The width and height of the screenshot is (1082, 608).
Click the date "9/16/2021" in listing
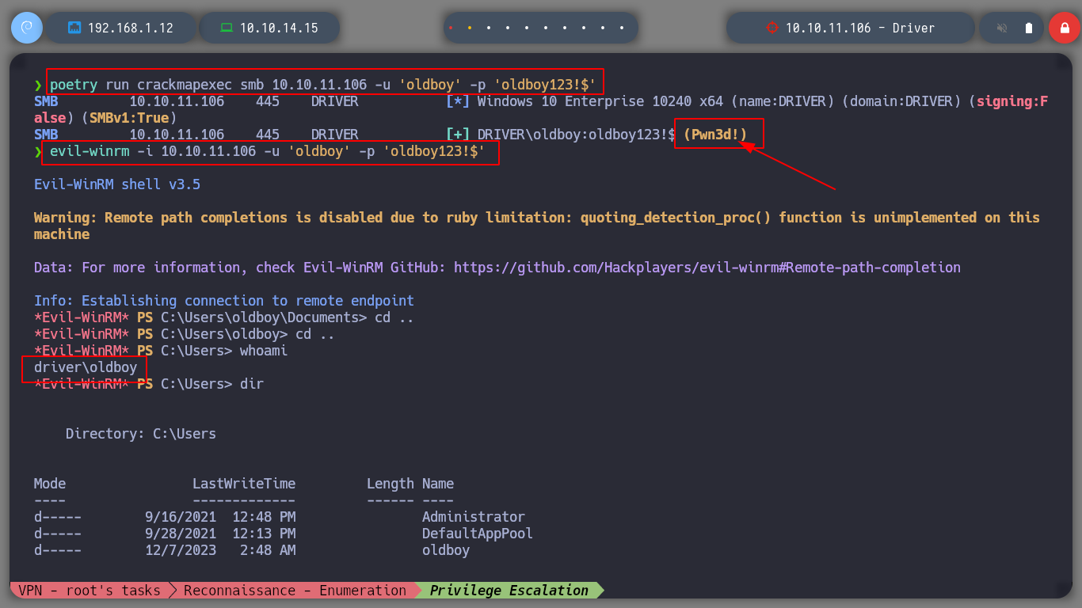[x=181, y=517]
